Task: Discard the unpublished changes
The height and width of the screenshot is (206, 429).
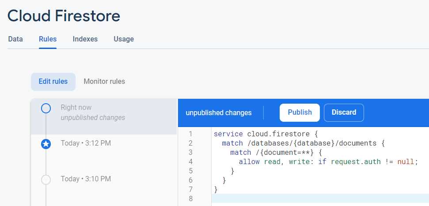Action: [344, 112]
